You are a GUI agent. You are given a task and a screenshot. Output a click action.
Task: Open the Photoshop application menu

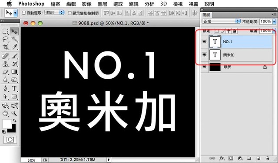(x=31, y=4)
